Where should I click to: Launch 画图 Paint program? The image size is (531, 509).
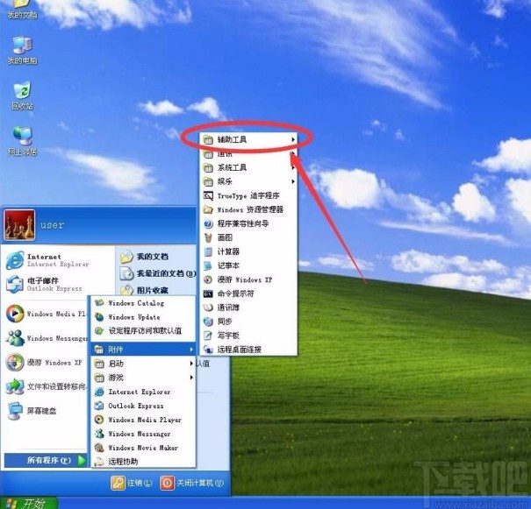pos(249,237)
